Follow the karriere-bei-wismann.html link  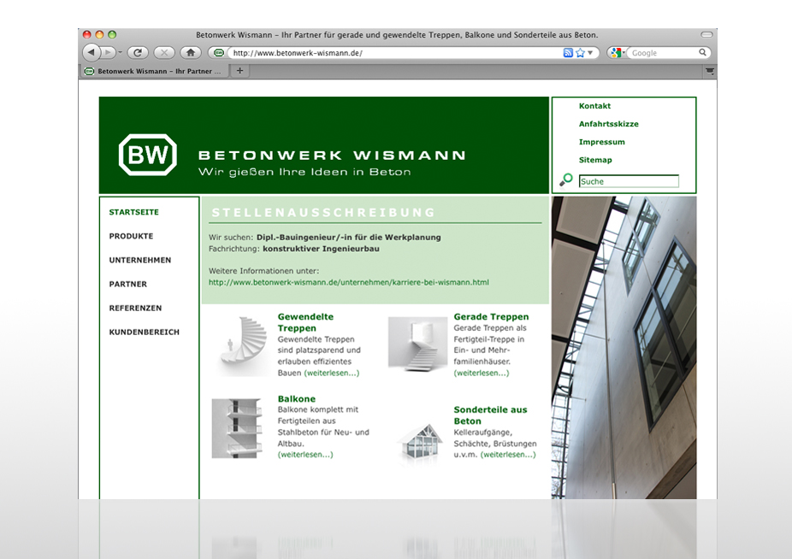(348, 282)
